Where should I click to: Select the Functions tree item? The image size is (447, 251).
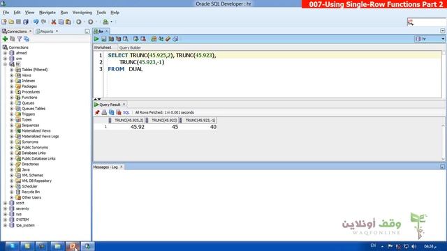(x=29, y=98)
